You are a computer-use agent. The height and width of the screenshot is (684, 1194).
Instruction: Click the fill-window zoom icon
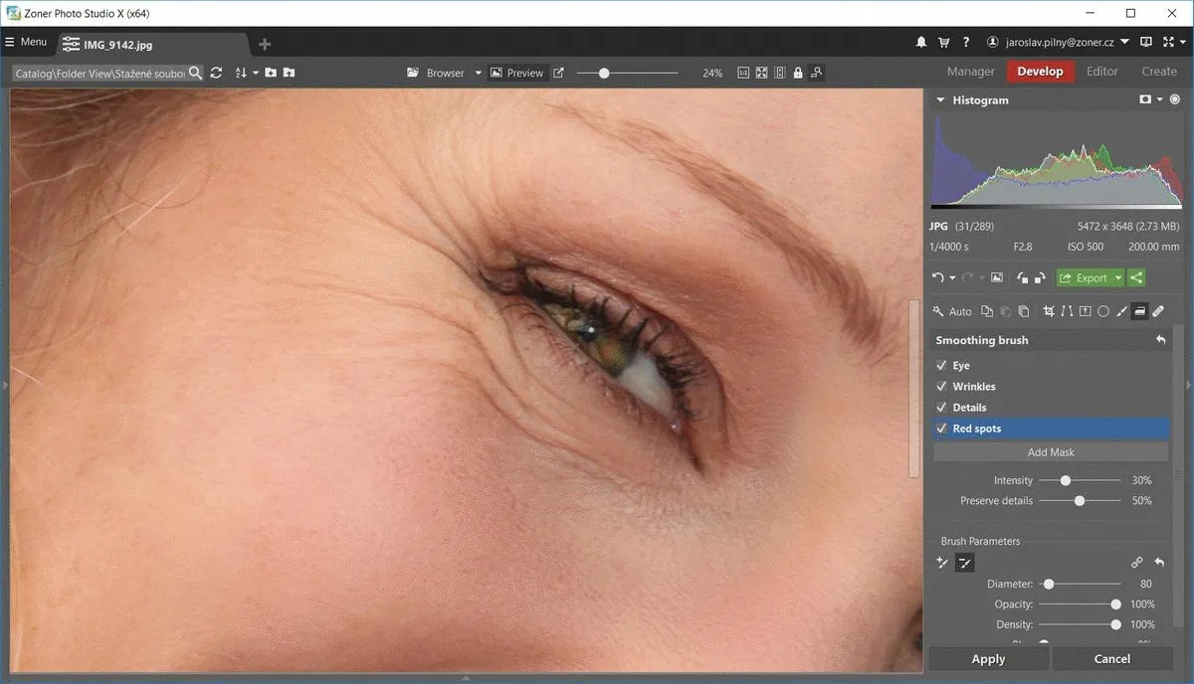click(780, 73)
